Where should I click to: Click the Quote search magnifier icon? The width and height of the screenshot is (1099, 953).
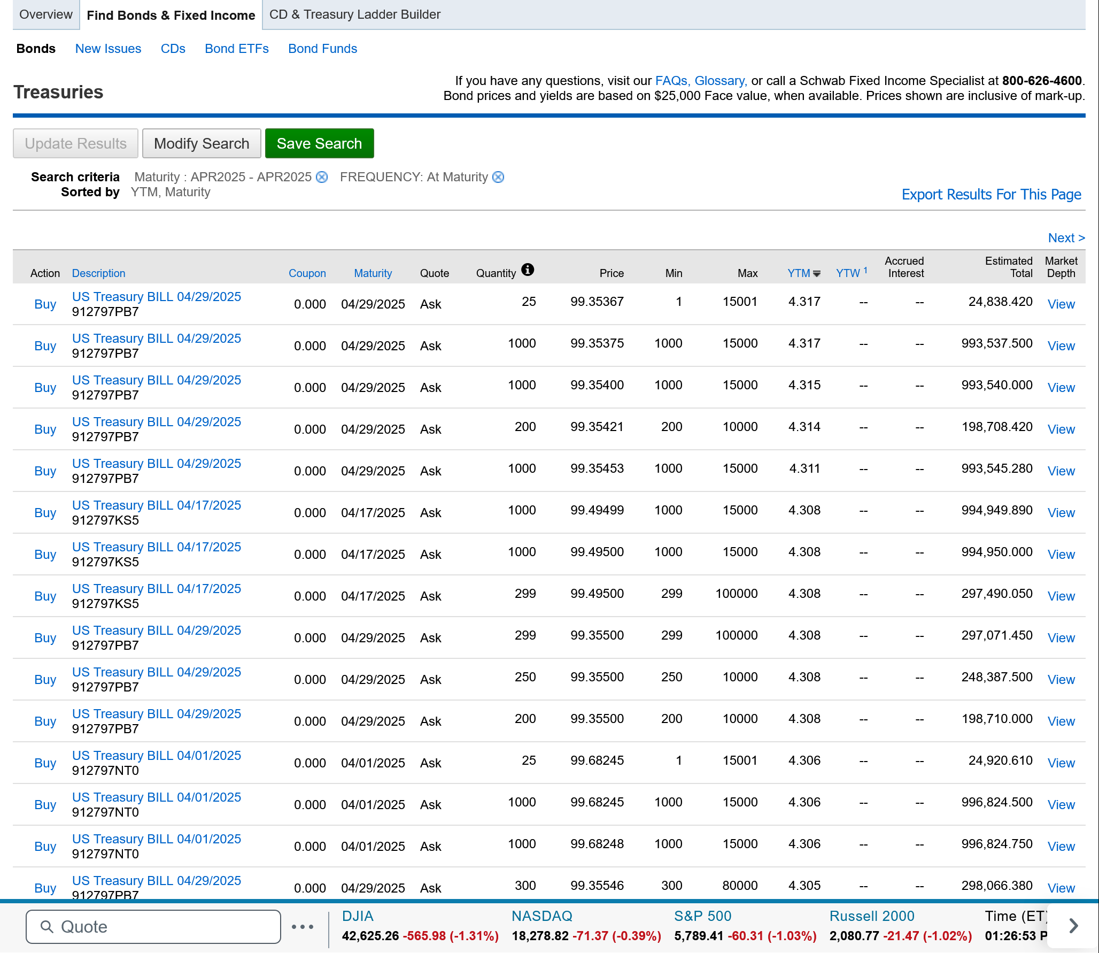pos(47,927)
